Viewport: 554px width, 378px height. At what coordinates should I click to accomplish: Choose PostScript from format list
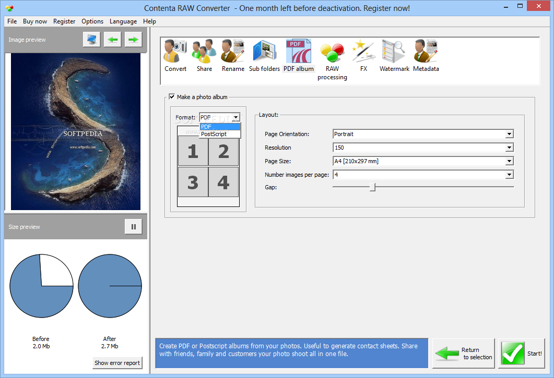[x=220, y=134]
